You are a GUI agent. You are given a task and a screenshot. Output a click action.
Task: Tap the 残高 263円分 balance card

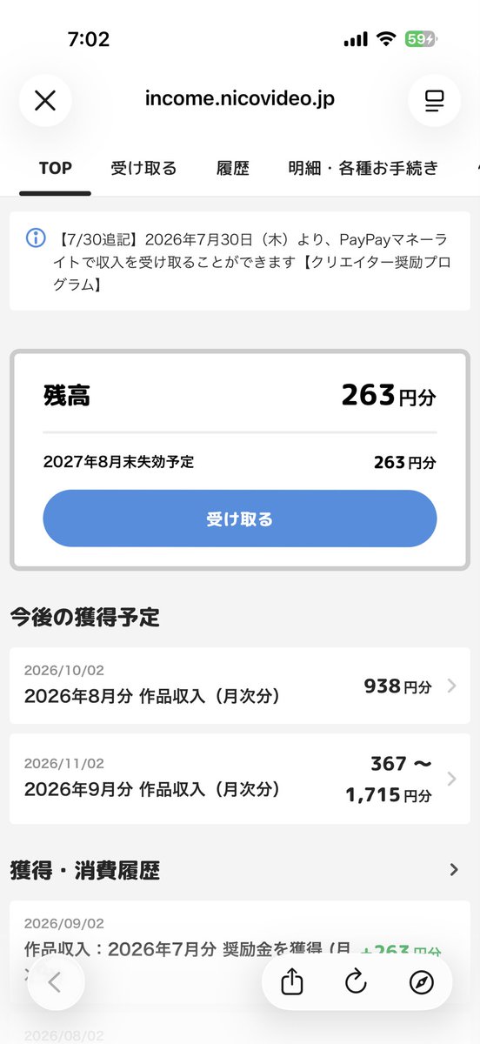tap(240, 460)
